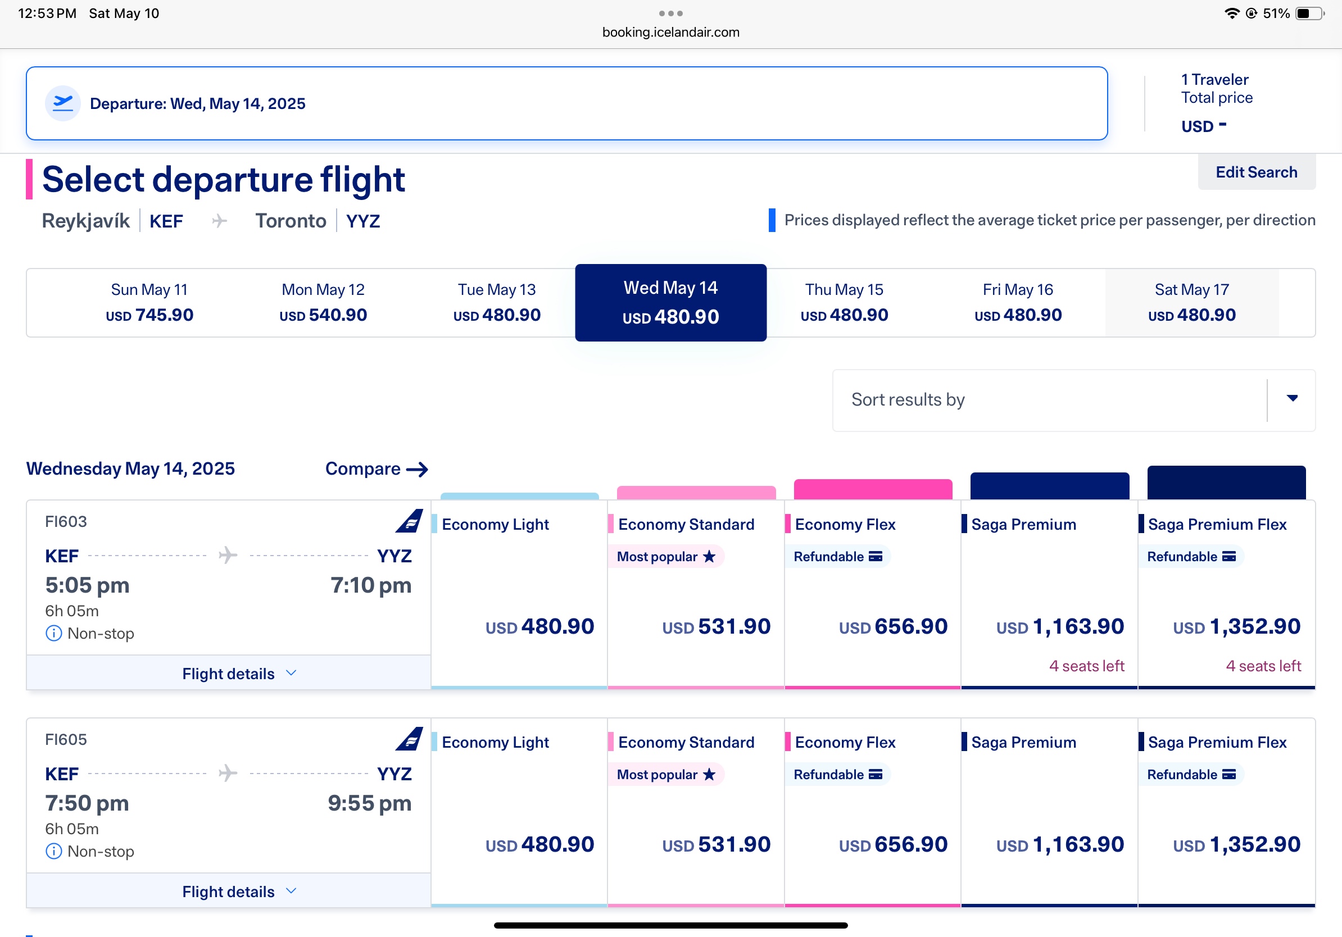1342x937 pixels.
Task: Click the departure airplane icon in header
Action: coord(62,103)
